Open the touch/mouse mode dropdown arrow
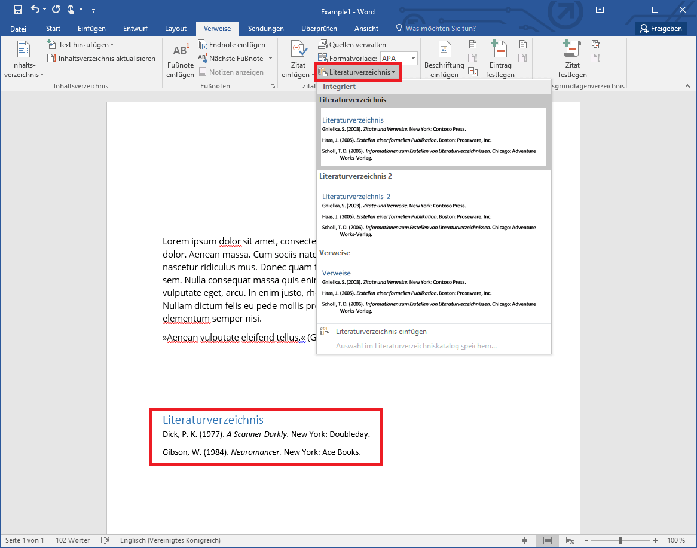The width and height of the screenshot is (697, 548). tap(81, 10)
